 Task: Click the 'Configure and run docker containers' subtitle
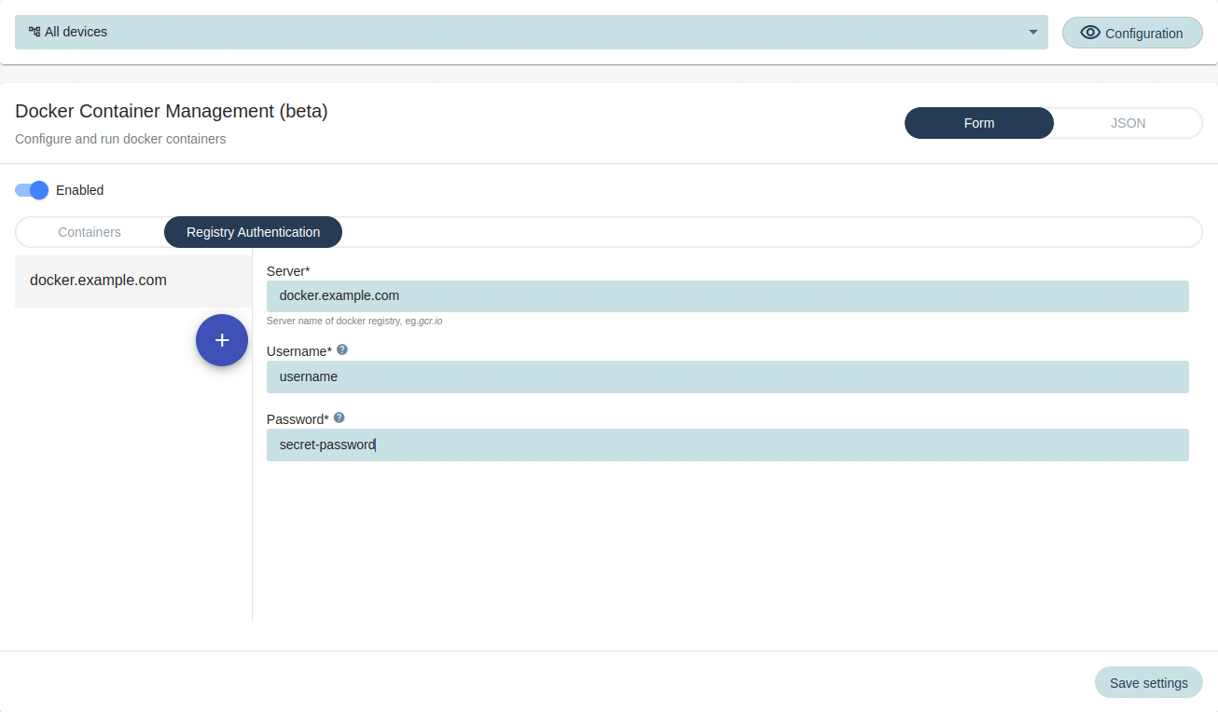120,139
